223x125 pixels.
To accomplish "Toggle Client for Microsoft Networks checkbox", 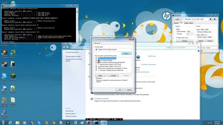I will click(x=96, y=58).
